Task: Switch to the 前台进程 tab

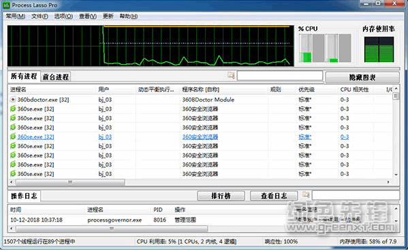Action: click(x=55, y=77)
